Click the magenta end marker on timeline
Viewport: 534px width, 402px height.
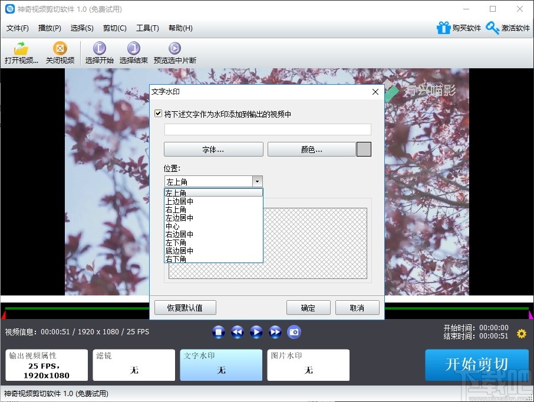531,314
